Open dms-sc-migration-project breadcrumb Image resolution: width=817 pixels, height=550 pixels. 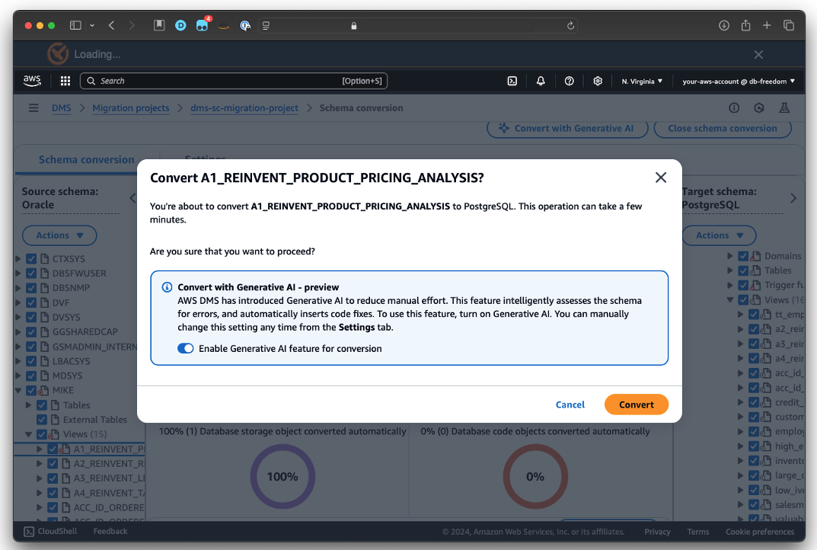coord(244,108)
